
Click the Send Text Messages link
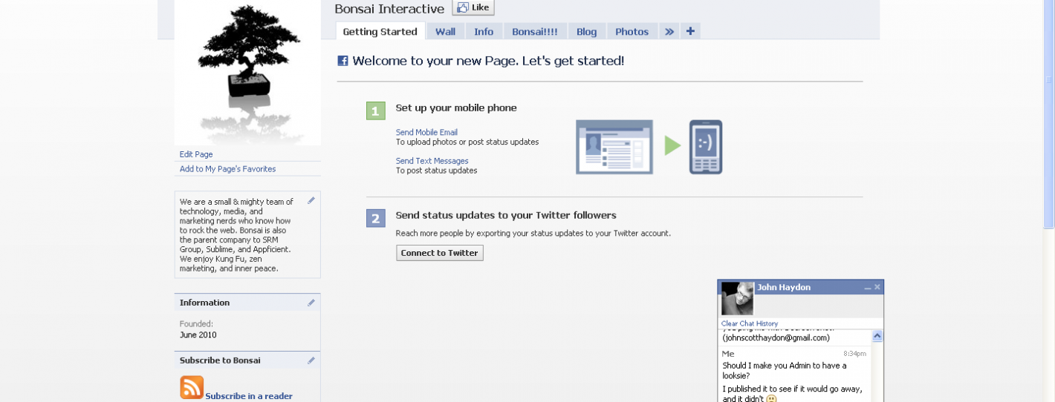[x=432, y=161]
